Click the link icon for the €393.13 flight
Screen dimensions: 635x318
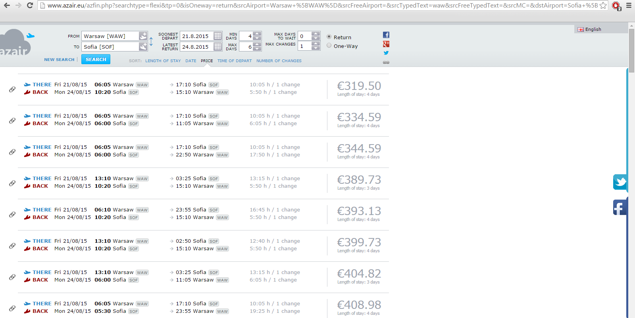(x=12, y=214)
